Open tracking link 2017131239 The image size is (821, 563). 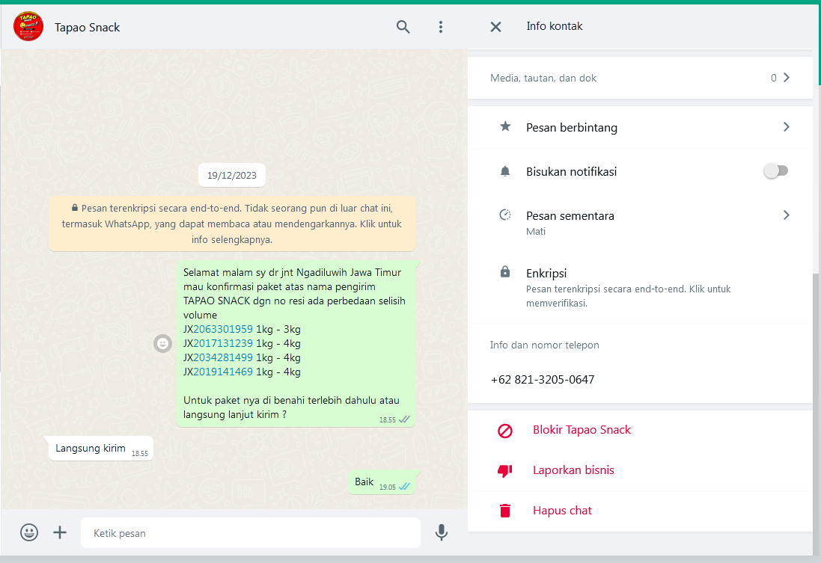[x=223, y=344]
